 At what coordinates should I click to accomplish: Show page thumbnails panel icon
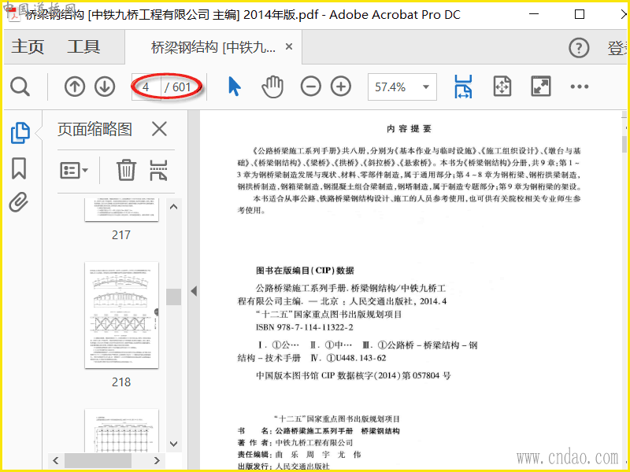click(x=20, y=133)
